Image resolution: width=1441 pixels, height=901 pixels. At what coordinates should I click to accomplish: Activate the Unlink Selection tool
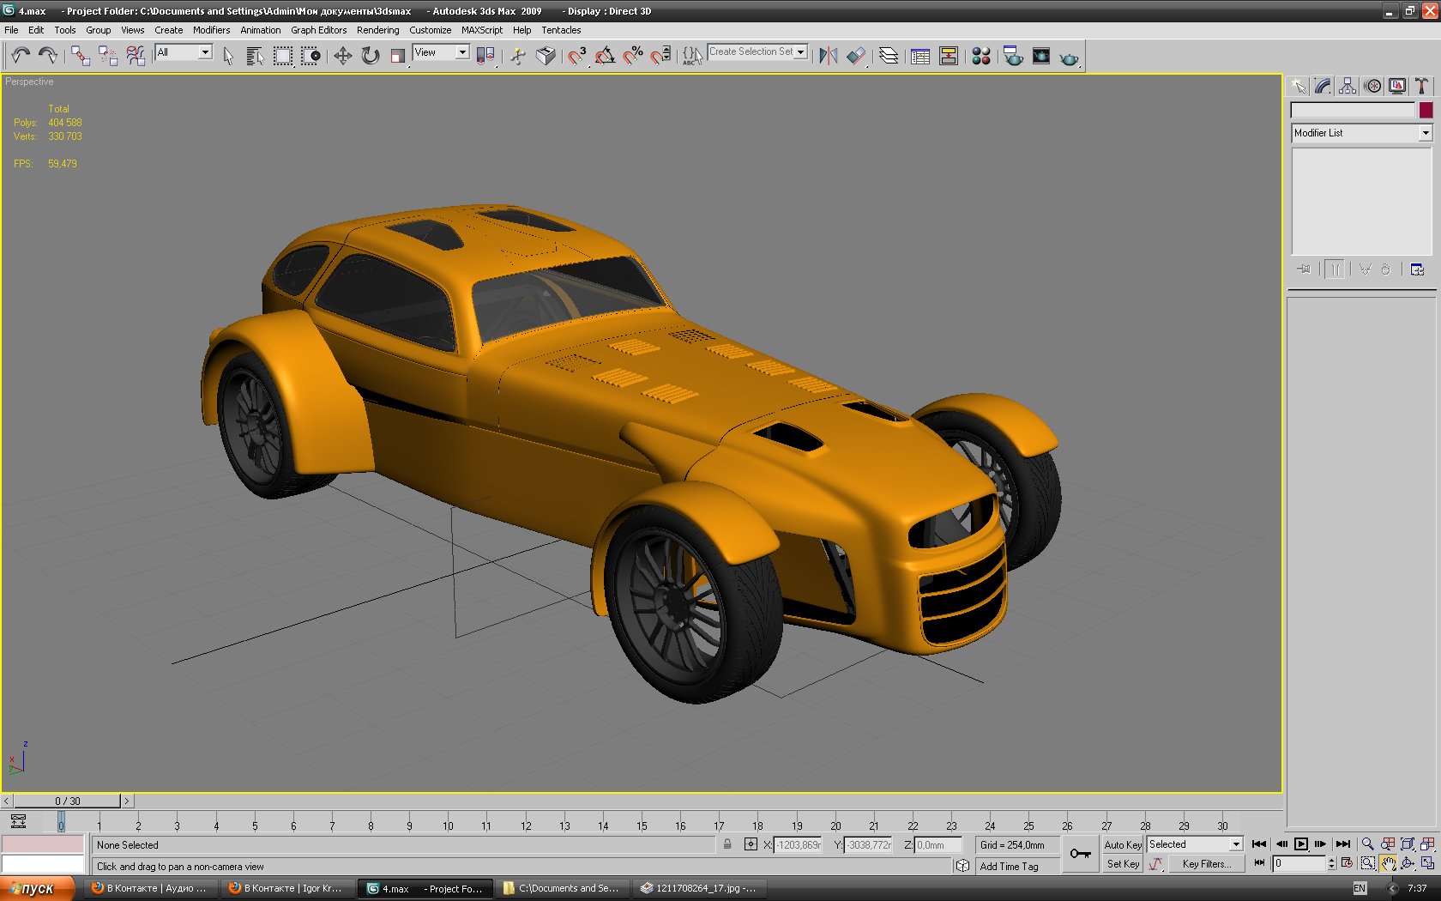tap(108, 56)
